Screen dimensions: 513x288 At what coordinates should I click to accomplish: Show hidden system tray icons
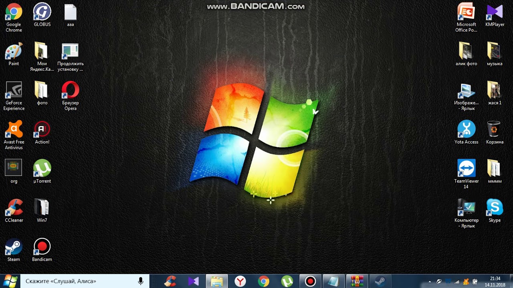(430, 282)
